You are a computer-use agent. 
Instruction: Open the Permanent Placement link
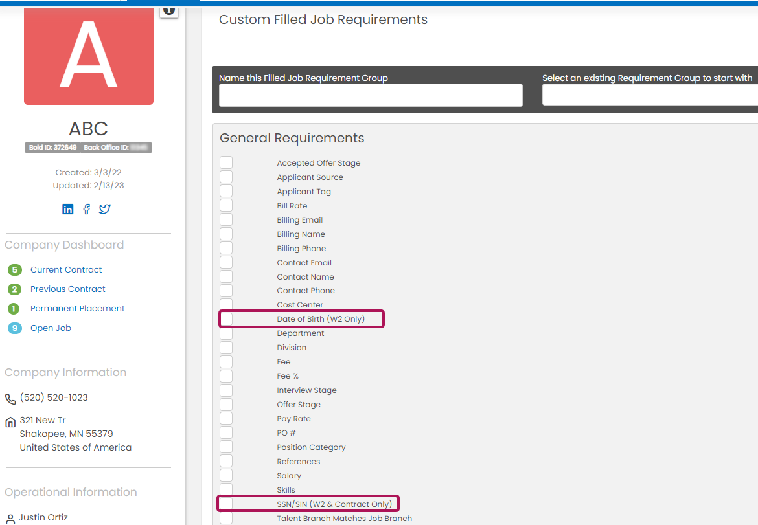coord(78,309)
